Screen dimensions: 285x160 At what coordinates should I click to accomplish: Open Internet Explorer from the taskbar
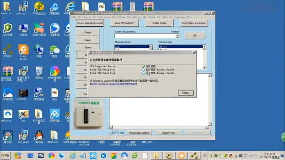pos(72,156)
